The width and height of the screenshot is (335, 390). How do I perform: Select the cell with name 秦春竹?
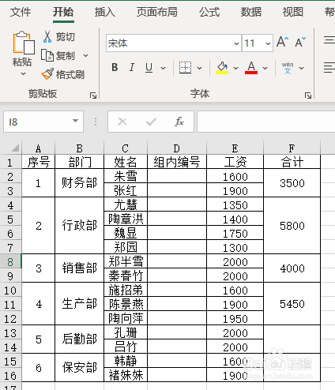coord(126,276)
